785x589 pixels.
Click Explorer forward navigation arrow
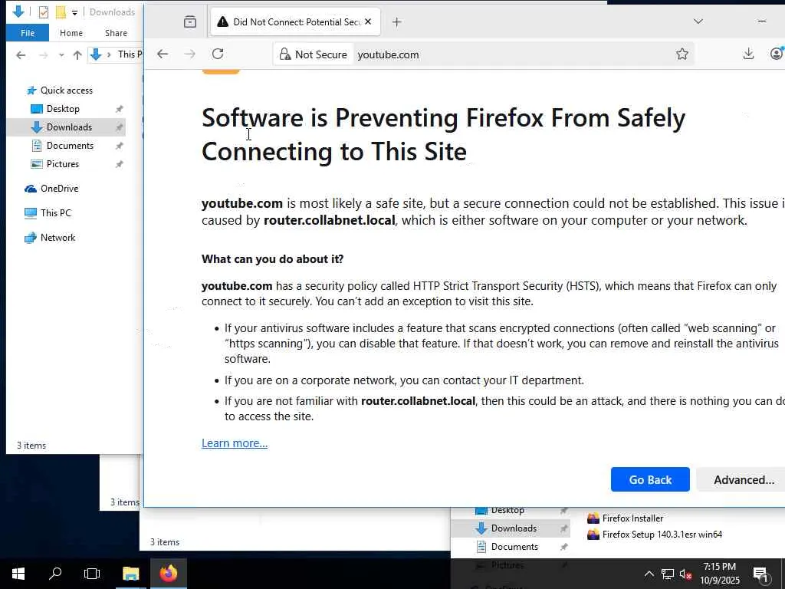pyautogui.click(x=44, y=55)
